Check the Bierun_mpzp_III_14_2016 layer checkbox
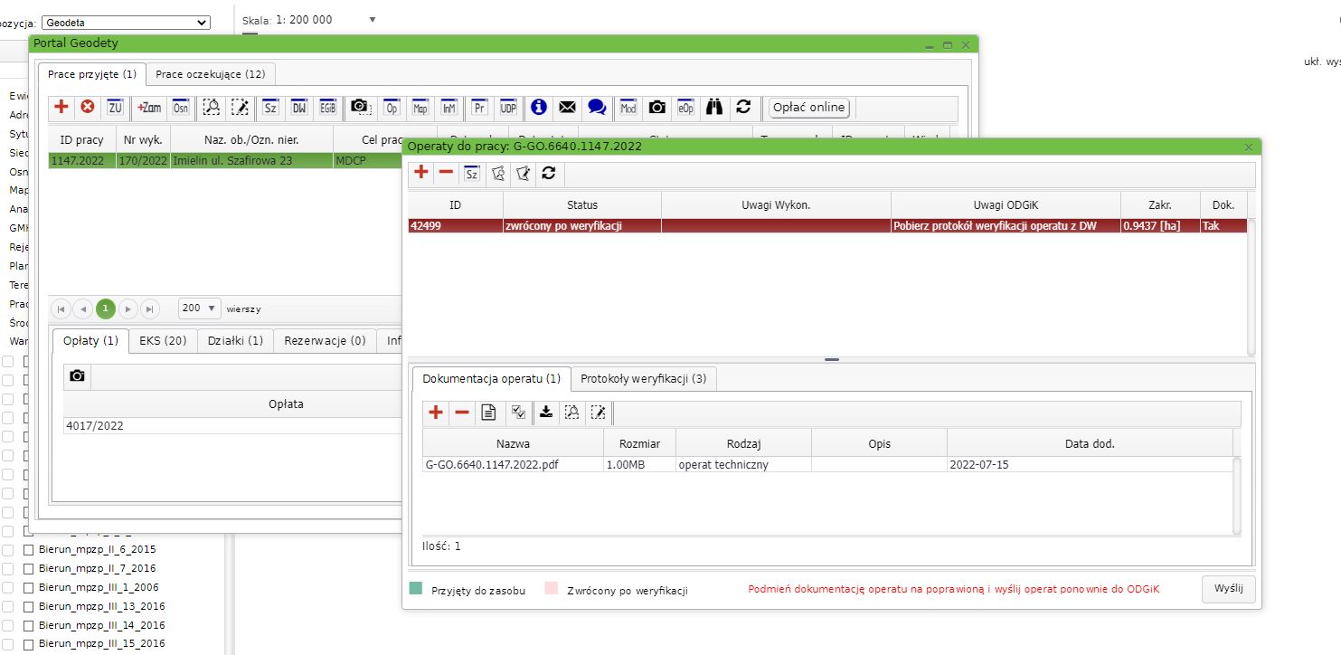1341x655 pixels. point(28,625)
